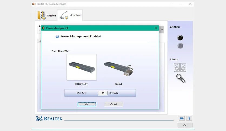The width and height of the screenshot is (226, 131).
Task: Click the black analog audio jack
Action: pos(180,38)
